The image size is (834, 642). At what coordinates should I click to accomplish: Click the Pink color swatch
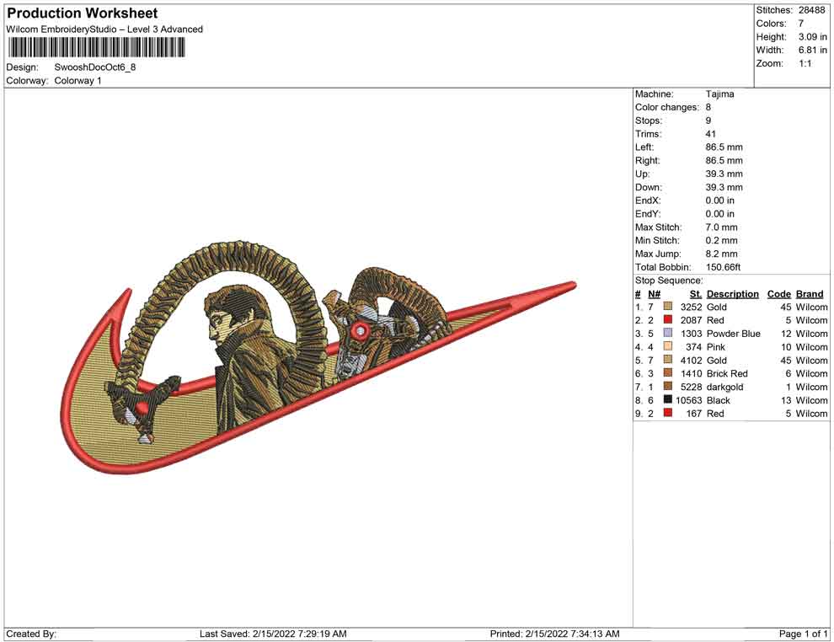pos(668,346)
